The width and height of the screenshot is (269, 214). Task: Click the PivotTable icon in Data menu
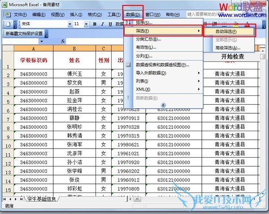pyautogui.click(x=128, y=65)
